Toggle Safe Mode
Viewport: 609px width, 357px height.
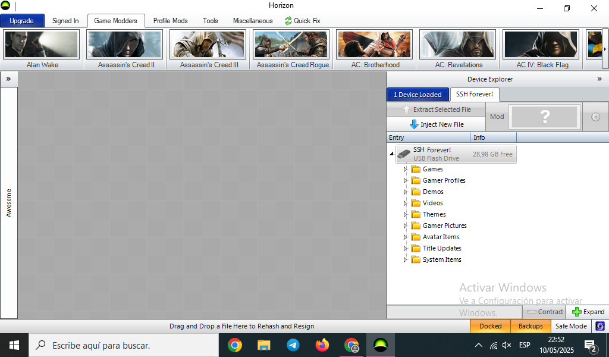(571, 326)
